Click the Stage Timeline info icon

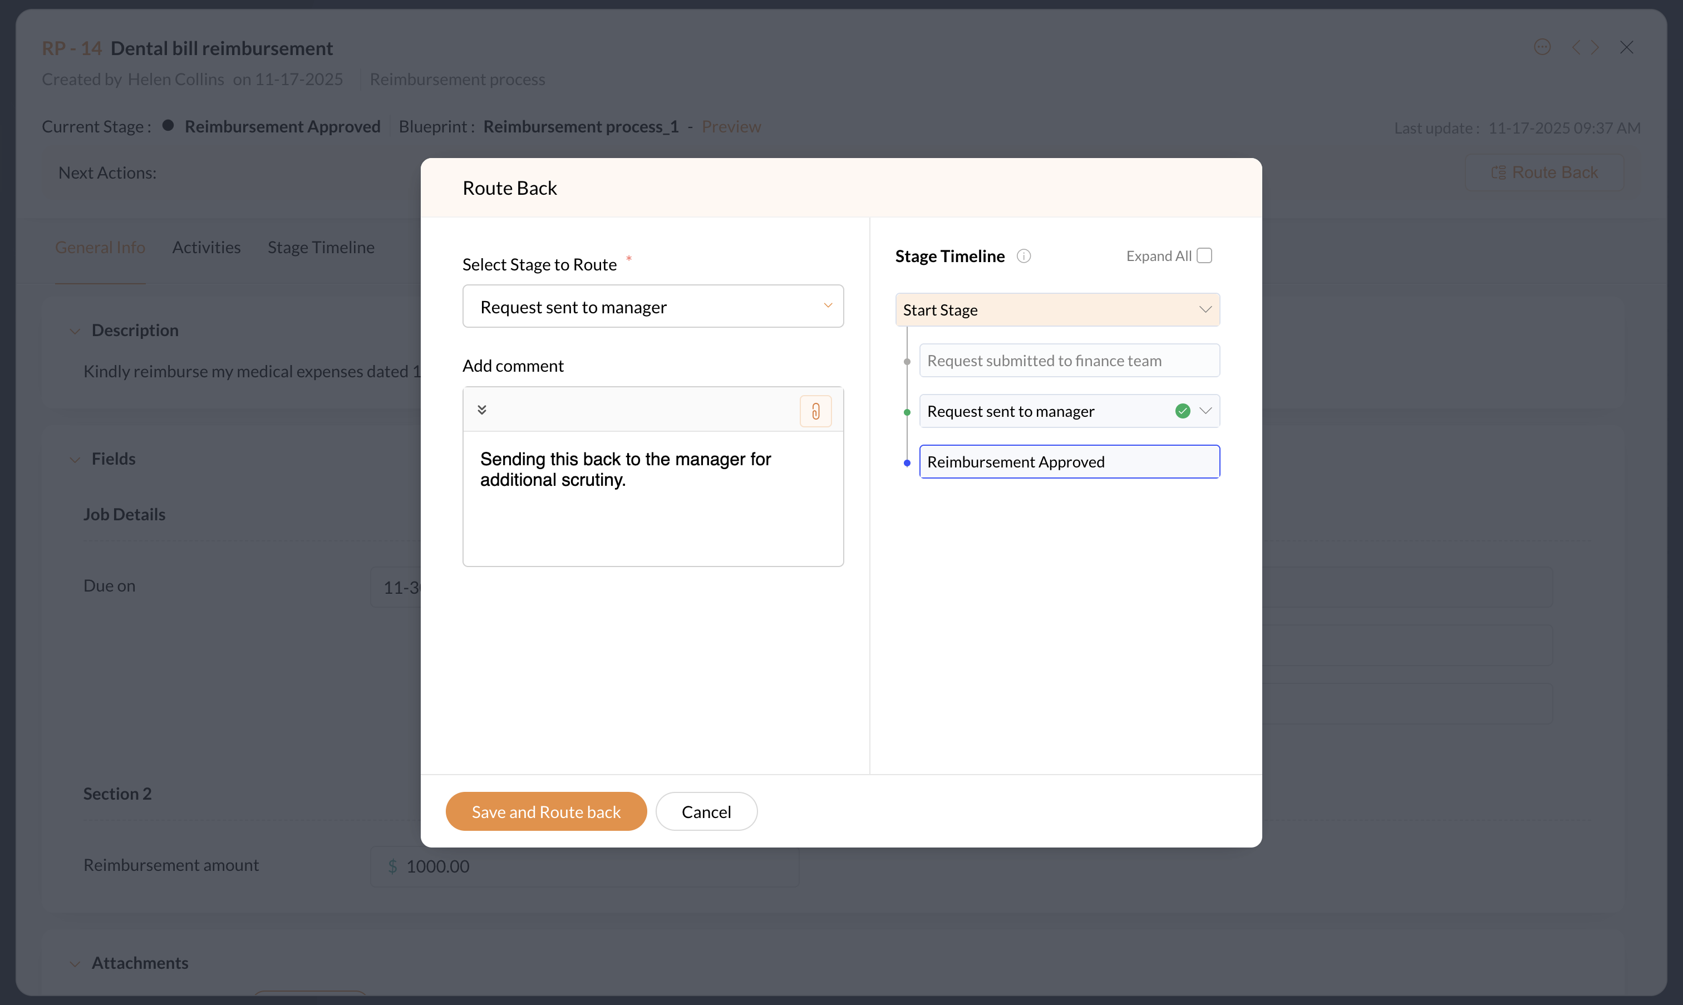pos(1023,256)
